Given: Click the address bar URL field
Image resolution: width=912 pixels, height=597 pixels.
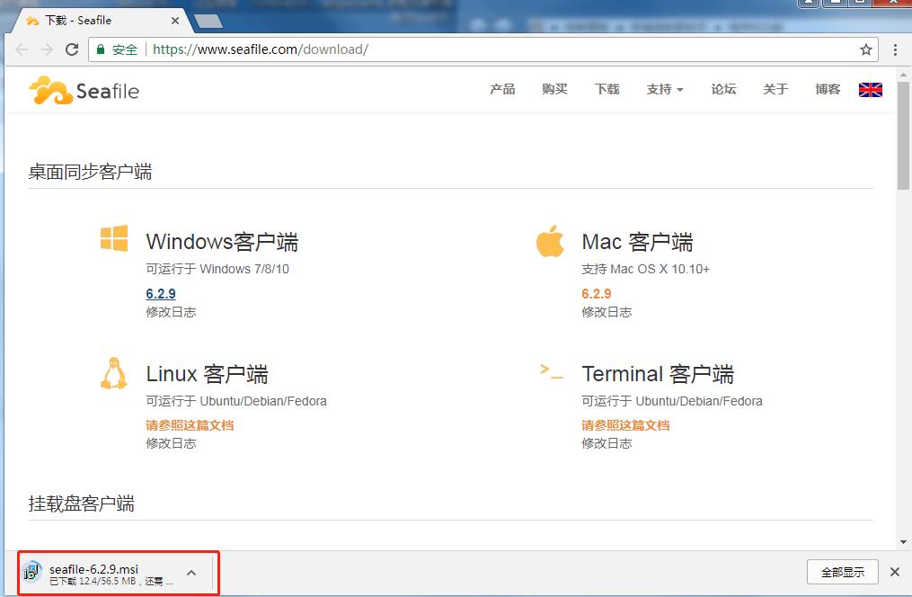Looking at the screenshot, I should [483, 49].
